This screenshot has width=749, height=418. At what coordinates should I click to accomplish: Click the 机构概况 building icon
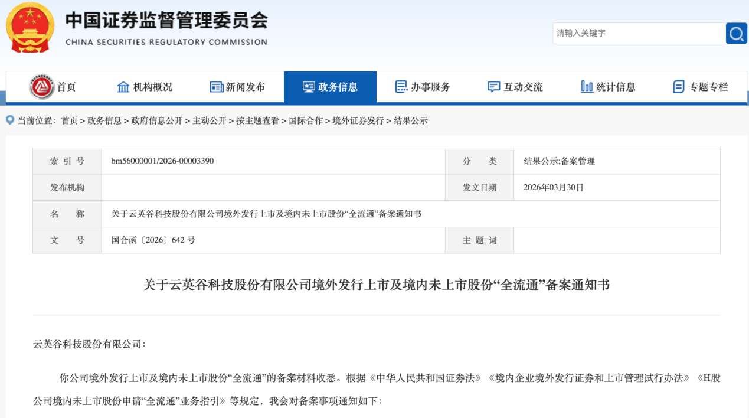(x=123, y=86)
